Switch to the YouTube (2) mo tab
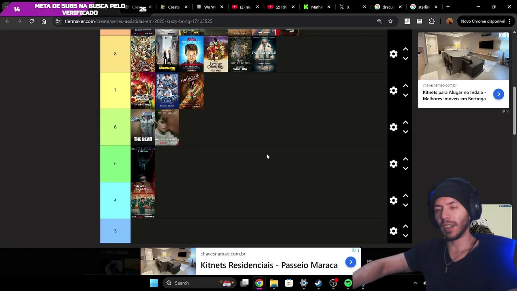 point(245,7)
